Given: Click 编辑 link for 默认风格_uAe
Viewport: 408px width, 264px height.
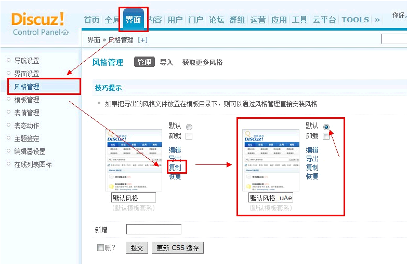Looking at the screenshot, I should (312, 150).
